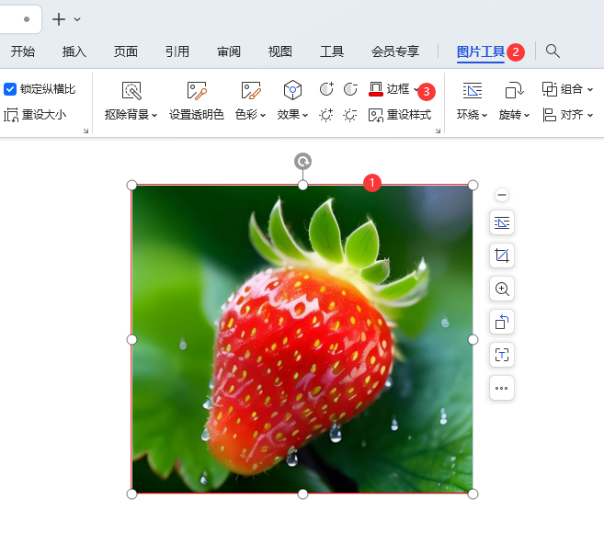Click the extract text icon beside image
Screen dimensions: 604x534
tap(501, 355)
